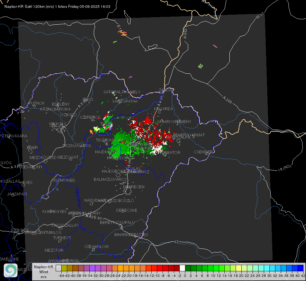Click the SÁTORALJAÚJHELY city label
The image size is (306, 281).
[x=122, y=92]
